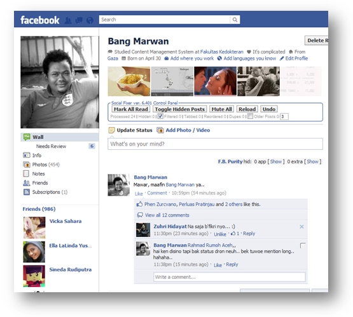The image size is (353, 317).
Task: Click the Write a comment field
Action: (x=230, y=277)
